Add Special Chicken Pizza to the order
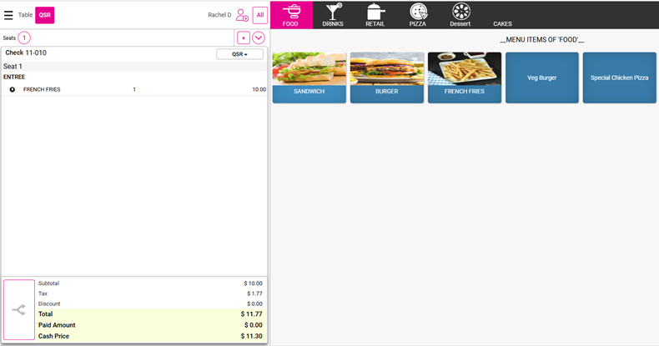 [619, 78]
